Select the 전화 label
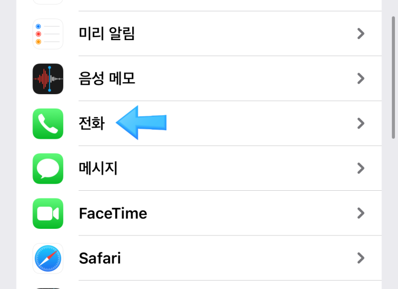 [x=92, y=123]
